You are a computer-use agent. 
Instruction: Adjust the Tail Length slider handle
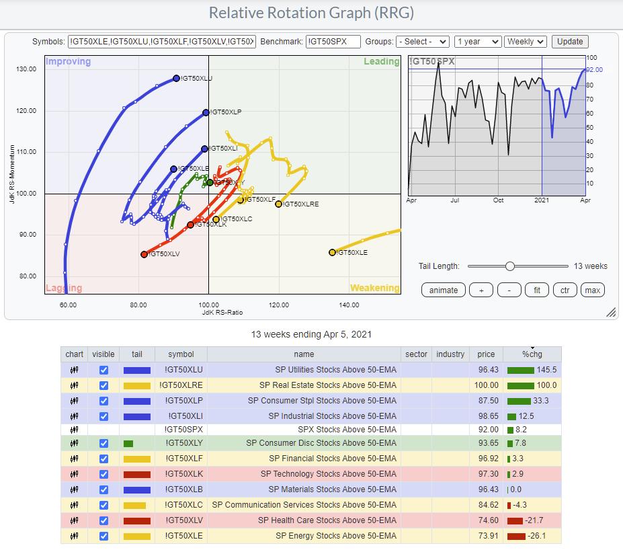click(x=510, y=266)
